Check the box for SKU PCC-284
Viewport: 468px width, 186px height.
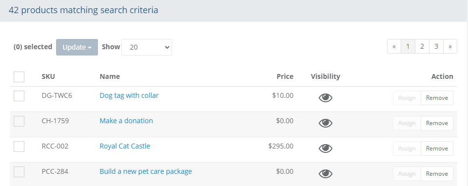19,172
